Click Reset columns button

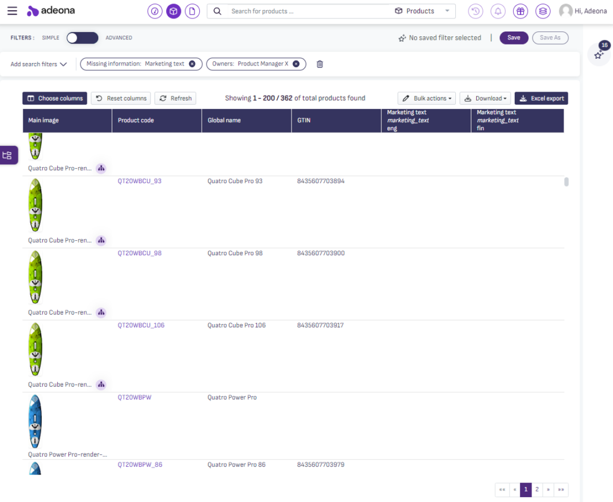pos(121,99)
